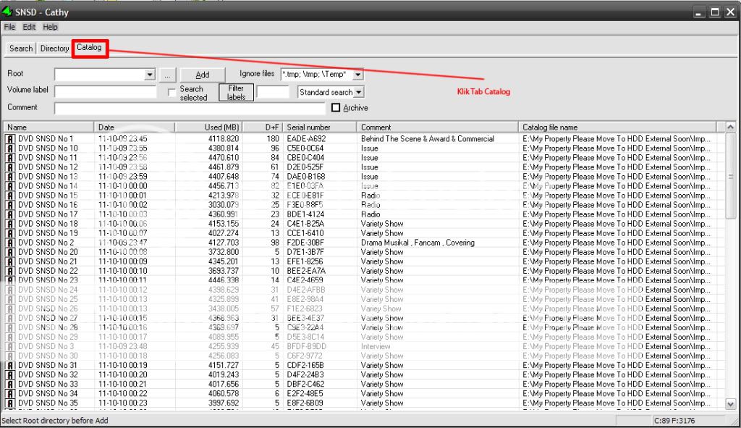This screenshot has width=741, height=428.
Task: Select the catalog icon of DVD SNSD No 31
Action: tap(10, 366)
